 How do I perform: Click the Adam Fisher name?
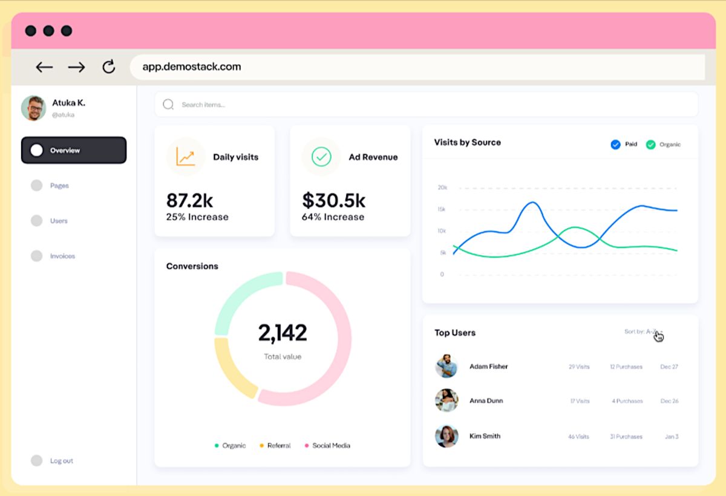489,367
